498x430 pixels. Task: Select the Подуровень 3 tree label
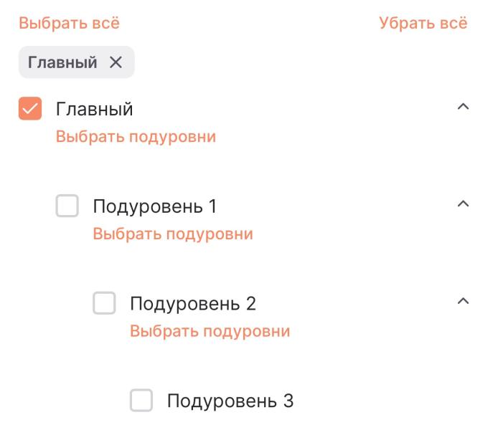pos(230,401)
